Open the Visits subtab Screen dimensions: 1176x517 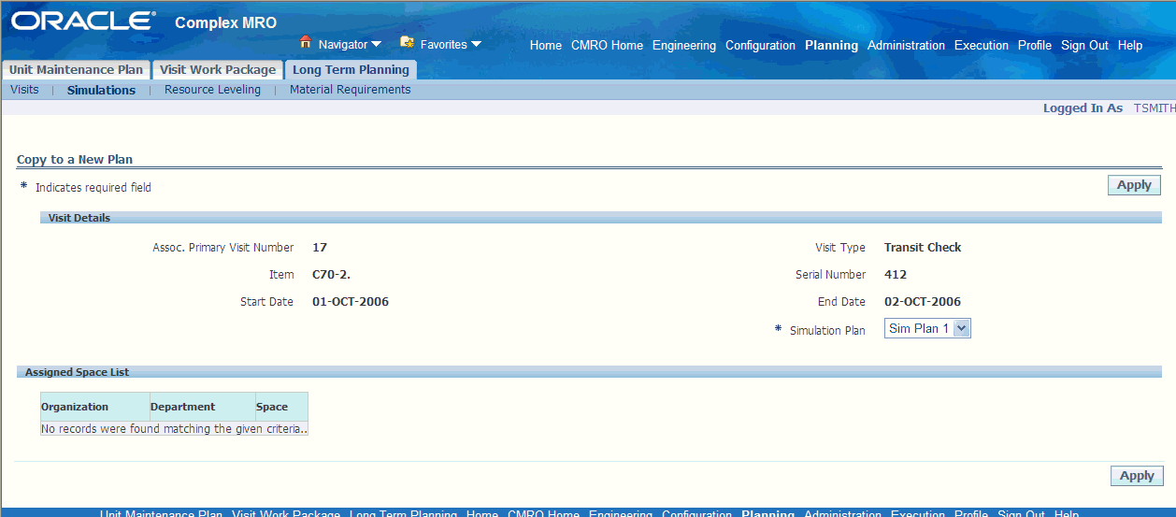pyautogui.click(x=24, y=90)
